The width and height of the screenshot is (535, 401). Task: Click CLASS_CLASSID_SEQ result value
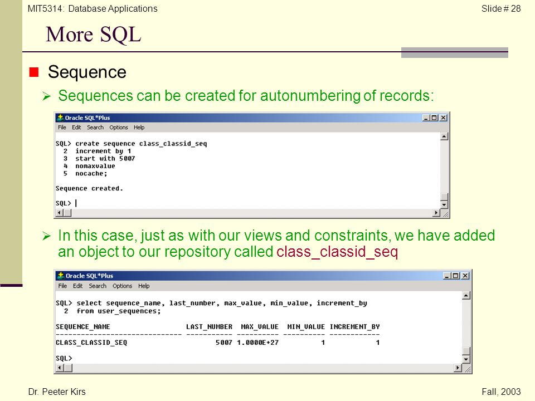[x=91, y=343]
